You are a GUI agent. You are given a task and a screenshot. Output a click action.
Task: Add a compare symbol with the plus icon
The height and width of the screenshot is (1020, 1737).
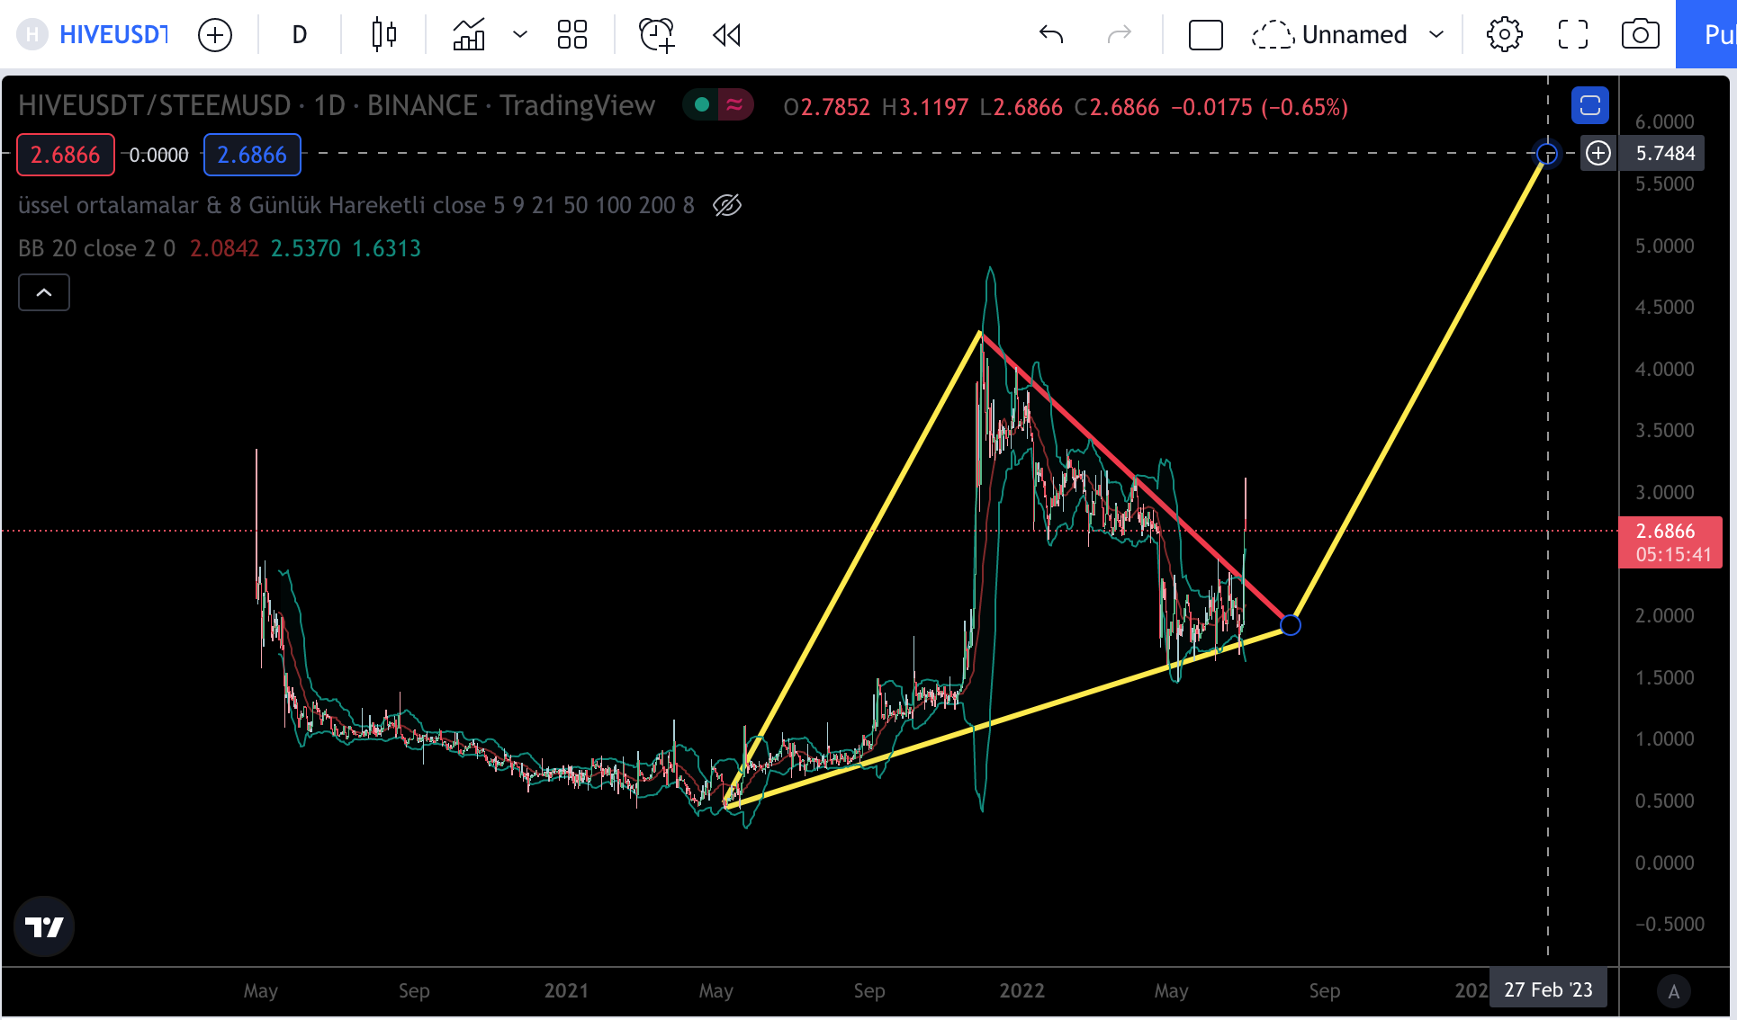coord(215,35)
